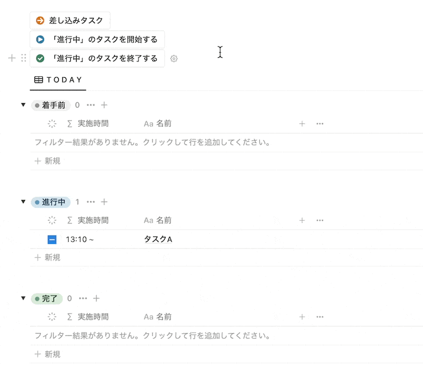
Task: Click empty filter message row in 着手前 table
Action: (x=226, y=142)
